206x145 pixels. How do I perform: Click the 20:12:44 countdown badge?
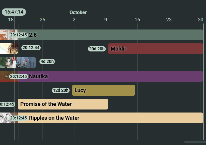pyautogui.click(x=31, y=48)
